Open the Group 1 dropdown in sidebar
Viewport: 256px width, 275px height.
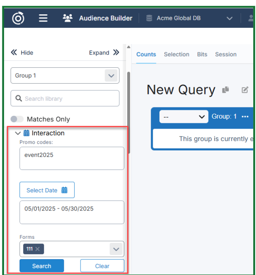pyautogui.click(x=111, y=76)
